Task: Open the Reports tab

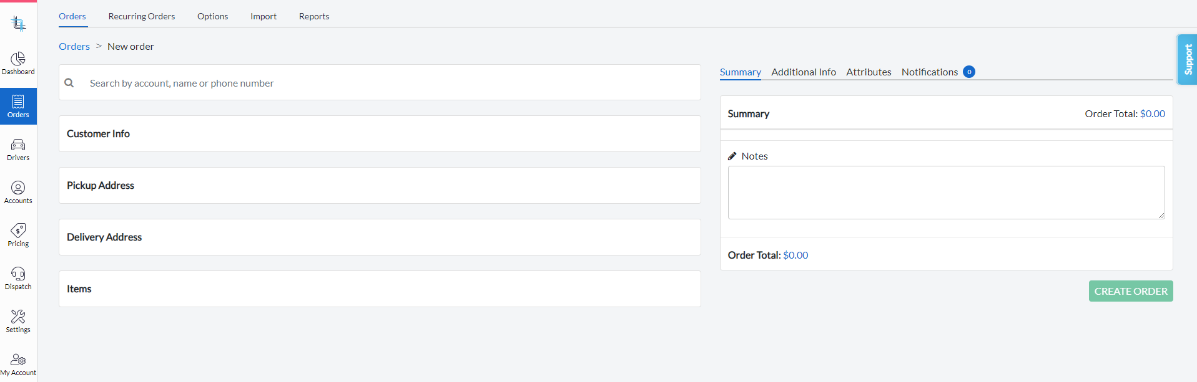Action: point(314,16)
